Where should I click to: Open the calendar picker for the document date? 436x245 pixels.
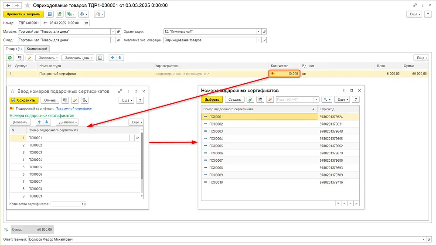tap(87, 23)
